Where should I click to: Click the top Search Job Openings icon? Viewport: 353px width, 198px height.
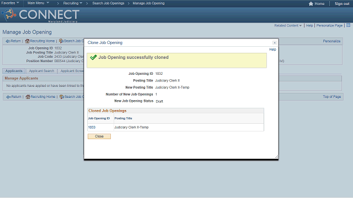[61, 41]
